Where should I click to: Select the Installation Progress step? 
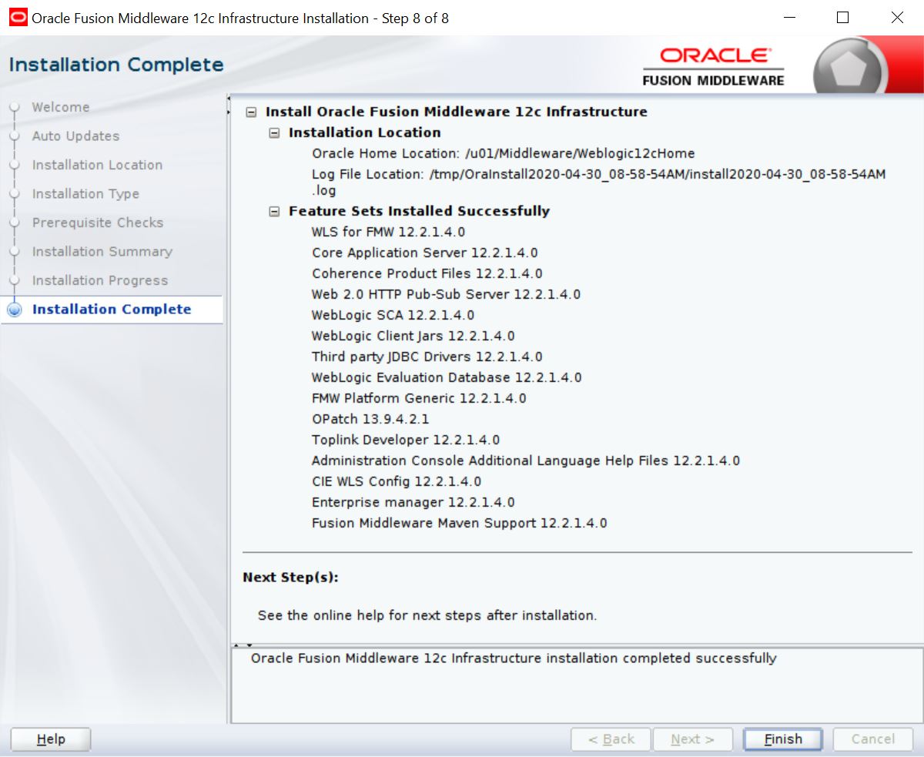pyautogui.click(x=100, y=280)
